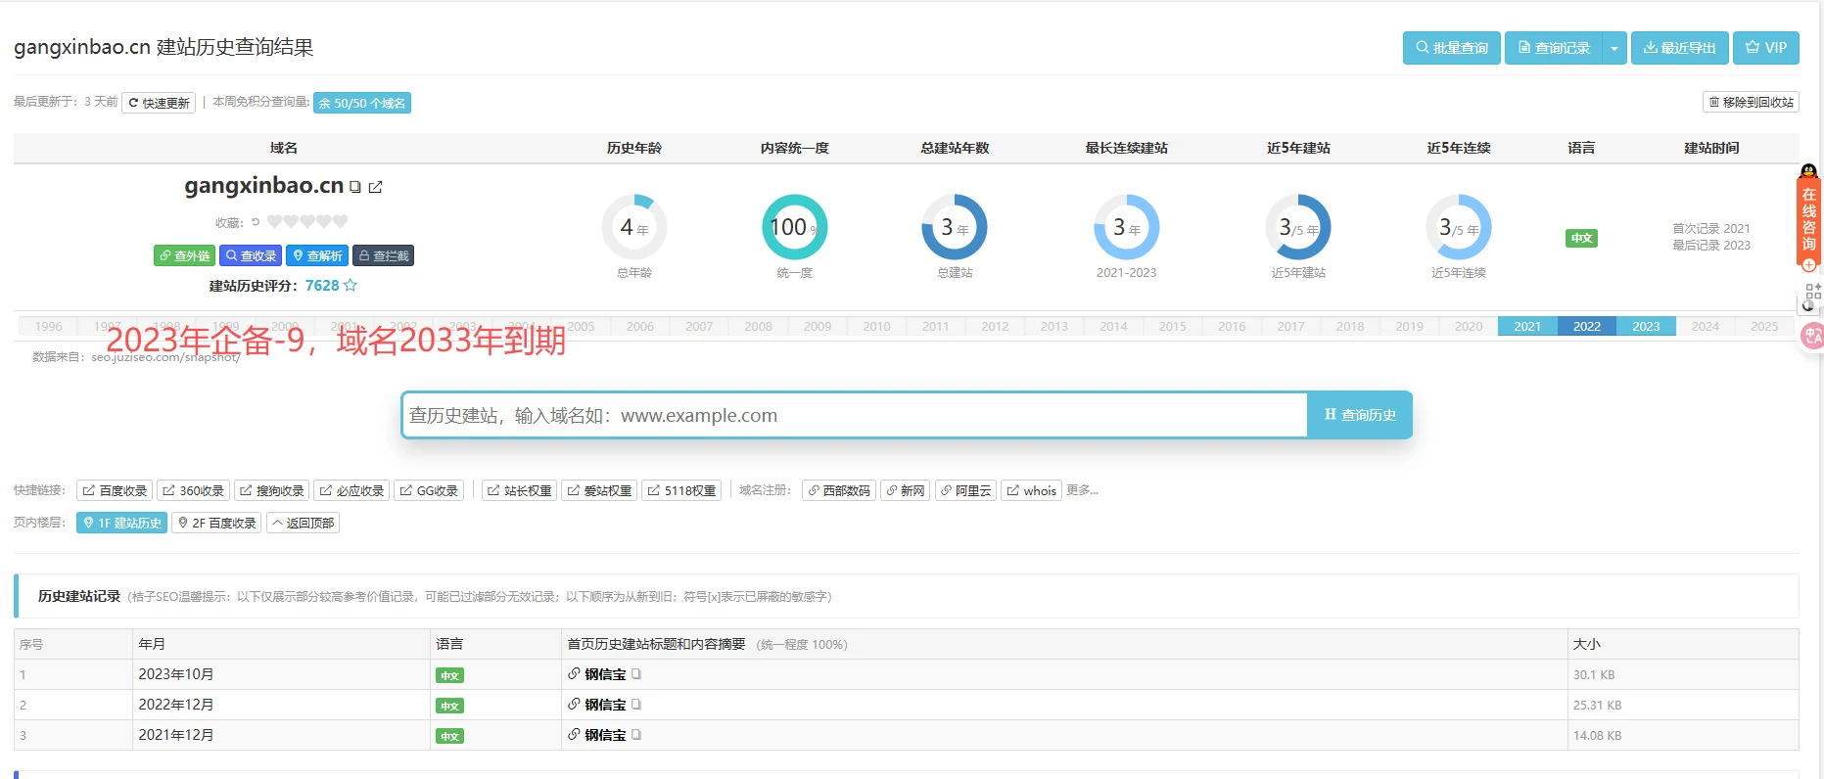The image size is (1824, 779).
Task: Copy title icon in 2023年10月 row
Action: pos(636,674)
